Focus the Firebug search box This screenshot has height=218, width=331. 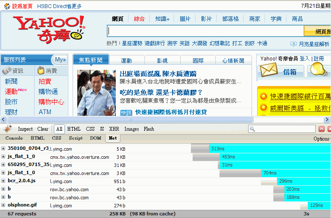pyautogui.click(x=282, y=129)
